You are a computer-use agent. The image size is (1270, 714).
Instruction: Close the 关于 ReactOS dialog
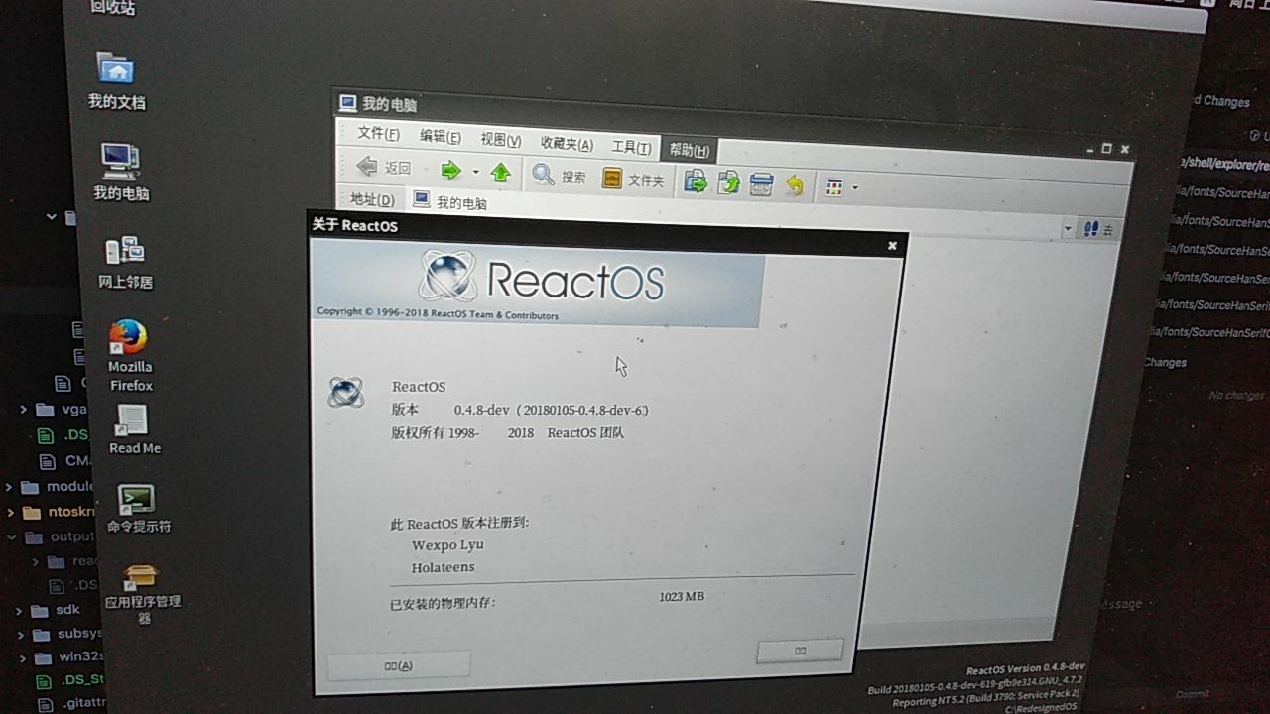(892, 245)
